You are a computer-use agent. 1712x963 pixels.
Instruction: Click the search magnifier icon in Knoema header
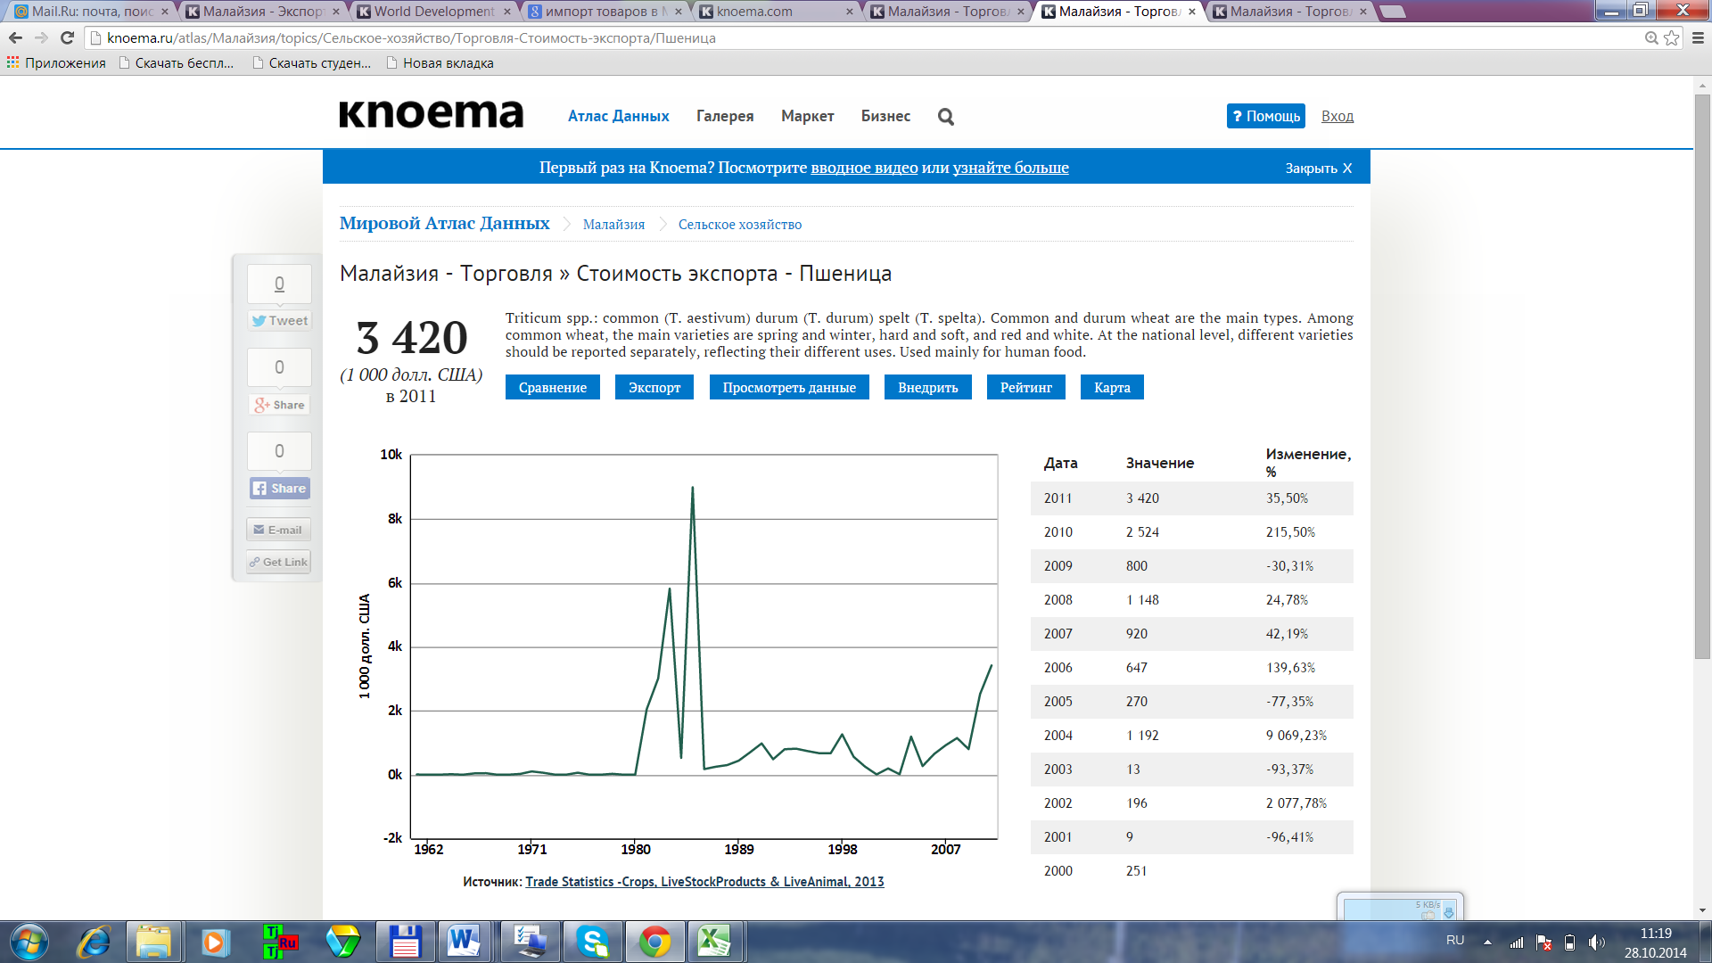(946, 117)
